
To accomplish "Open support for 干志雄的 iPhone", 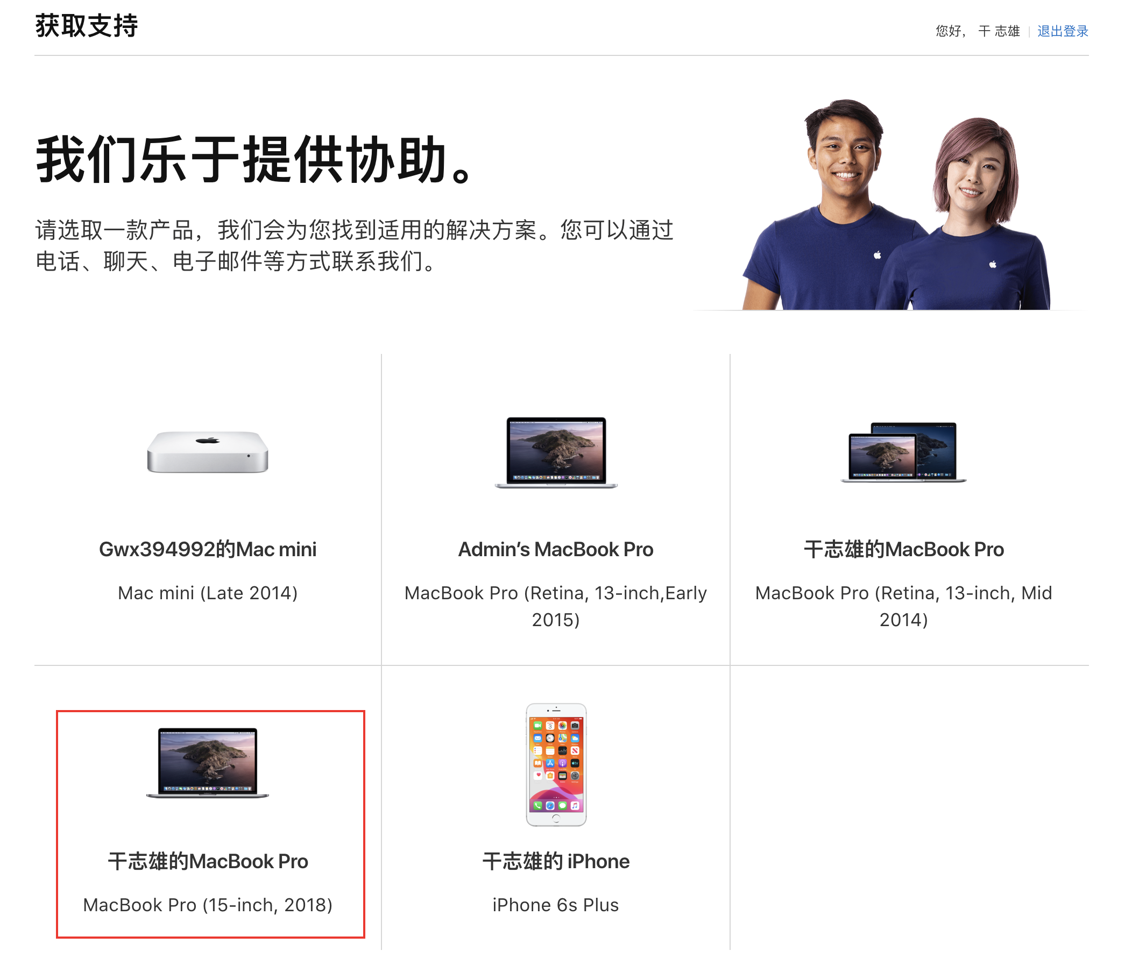I will tap(556, 862).
